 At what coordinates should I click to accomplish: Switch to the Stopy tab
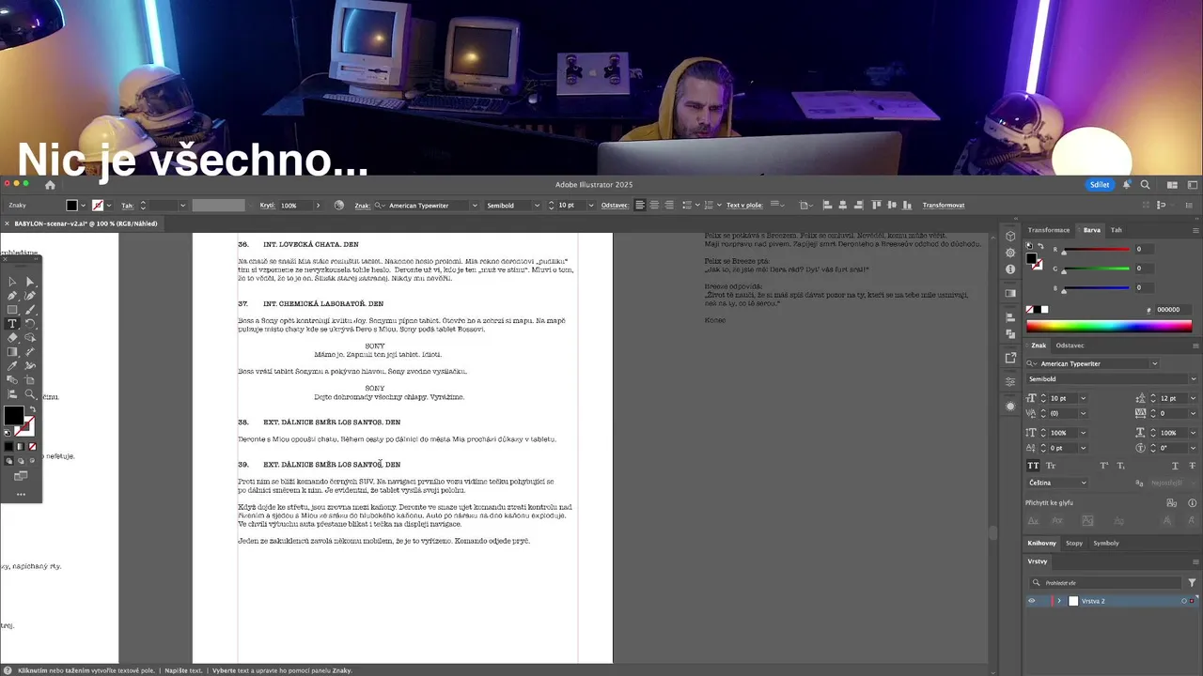pos(1074,543)
